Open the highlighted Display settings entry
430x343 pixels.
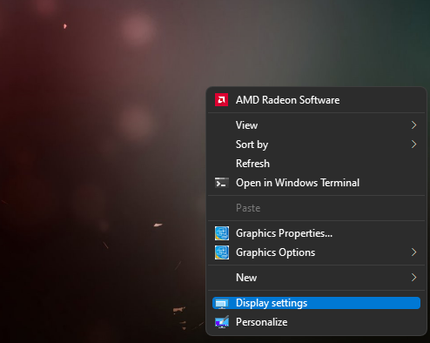(316, 303)
